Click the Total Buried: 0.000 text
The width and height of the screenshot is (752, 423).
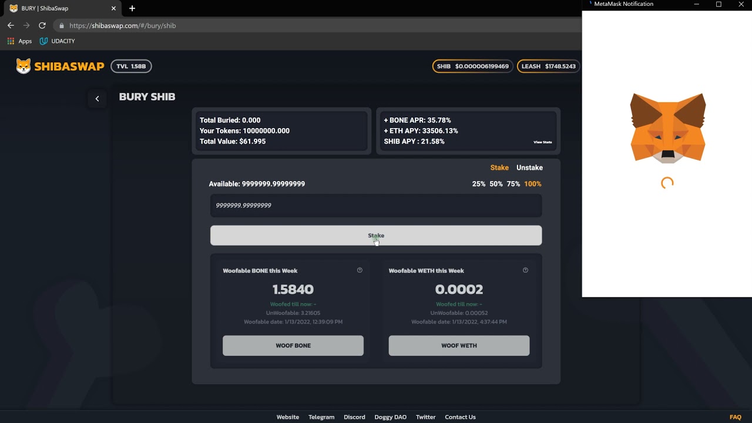click(230, 120)
